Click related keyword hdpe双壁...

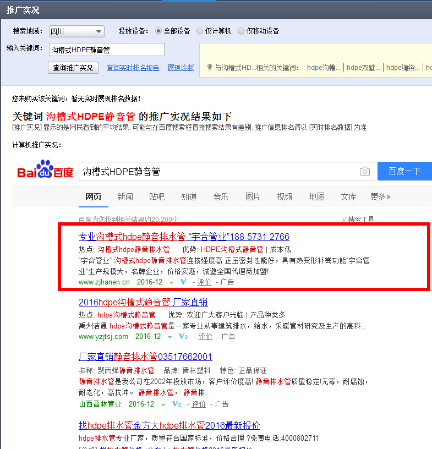(x=363, y=68)
